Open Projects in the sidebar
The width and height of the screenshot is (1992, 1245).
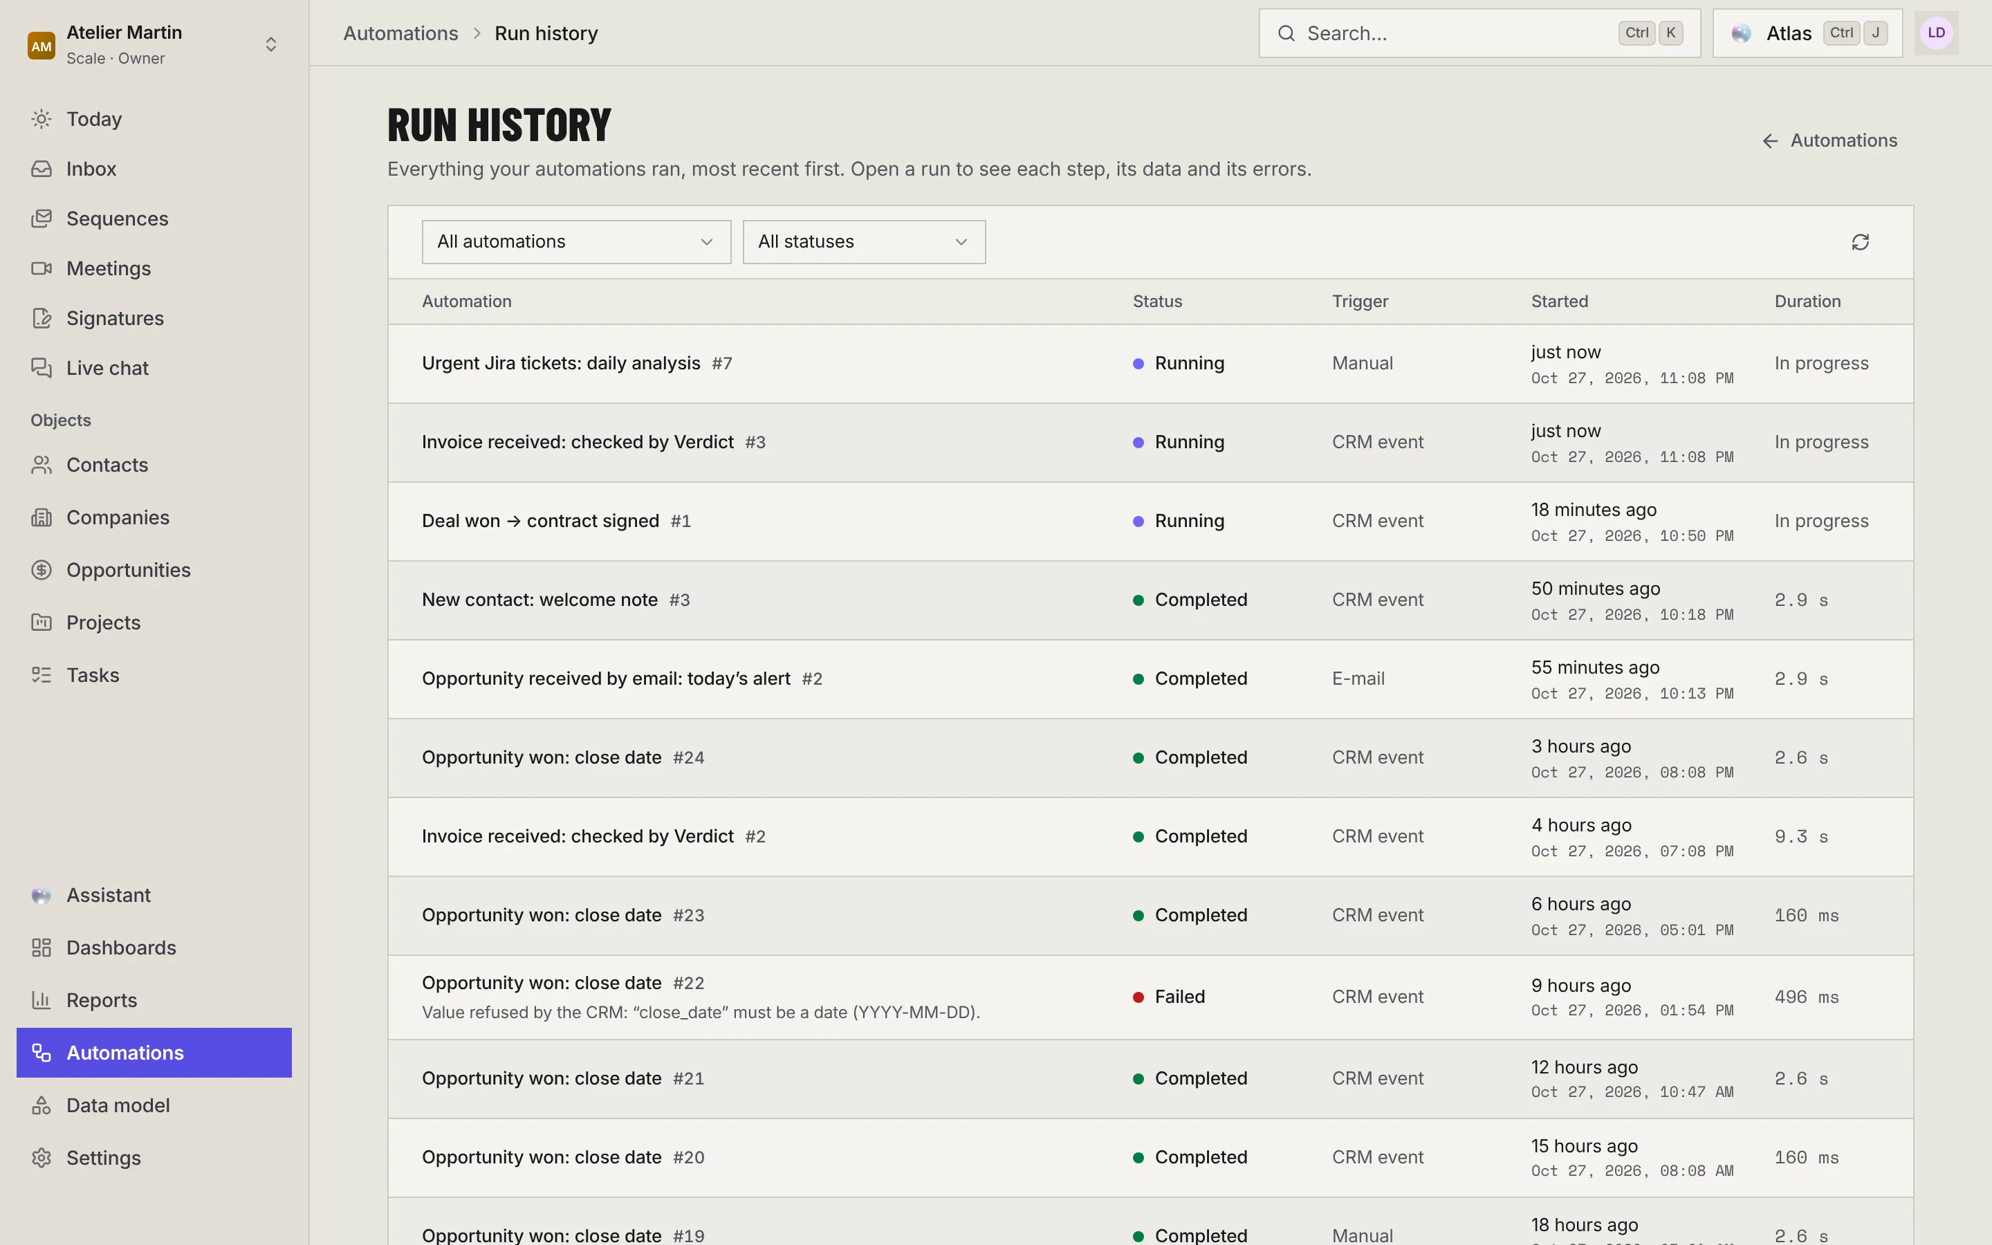pyautogui.click(x=154, y=622)
